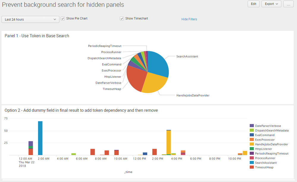This screenshot has height=182, width=297.
Task: Click the _time x-axis label
Action: pos(128,172)
